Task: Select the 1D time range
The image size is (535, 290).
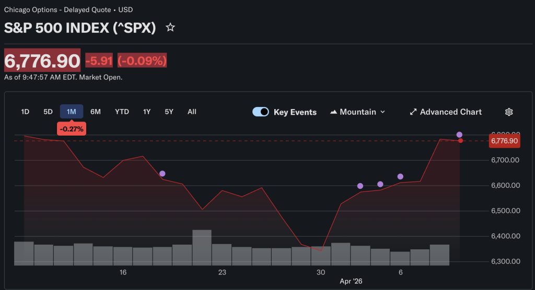Action: (25, 112)
